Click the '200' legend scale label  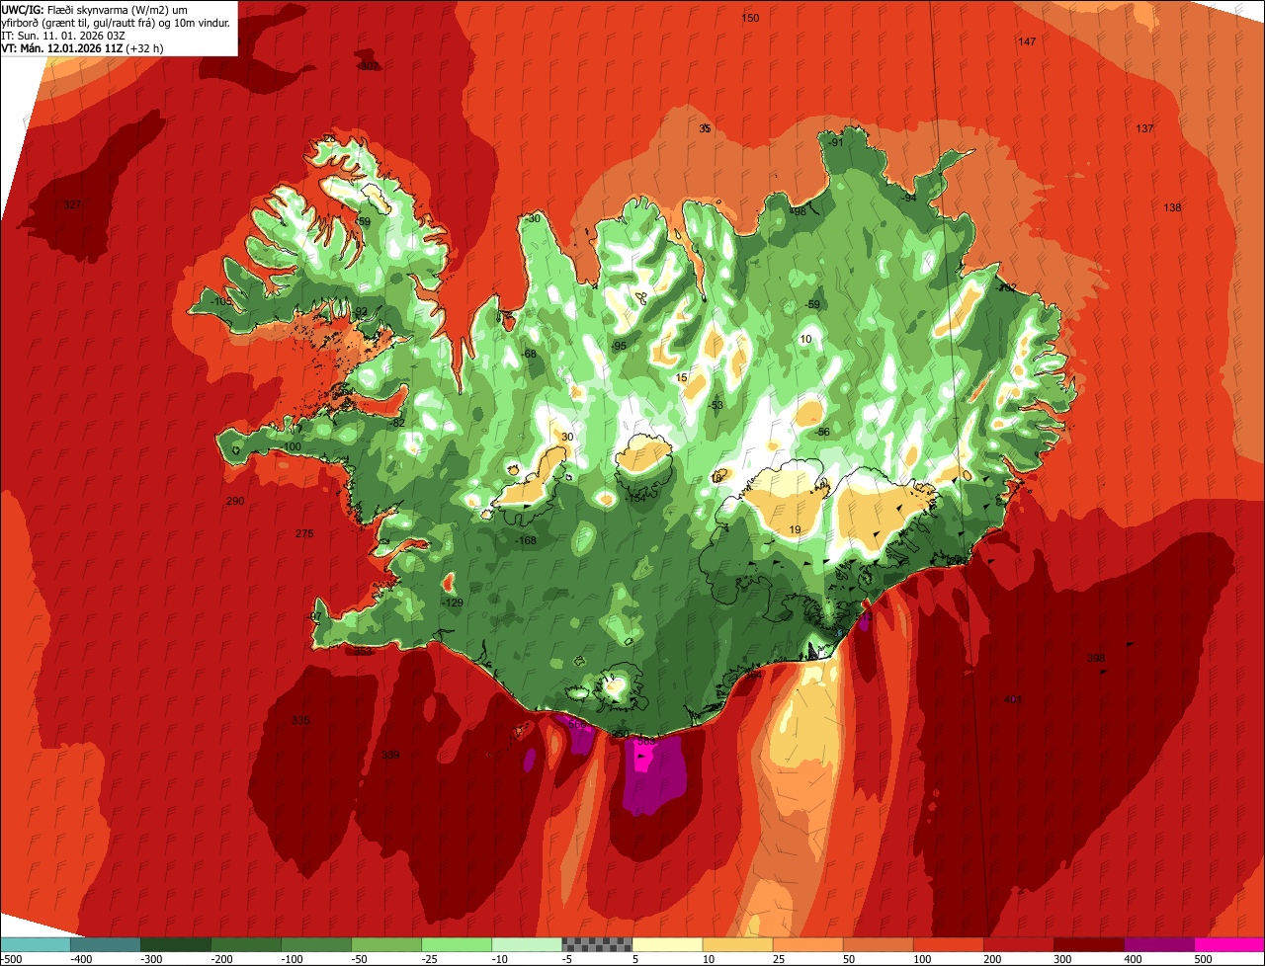click(993, 959)
